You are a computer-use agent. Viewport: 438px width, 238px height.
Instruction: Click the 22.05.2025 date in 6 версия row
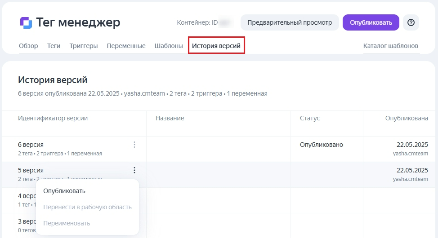point(412,145)
